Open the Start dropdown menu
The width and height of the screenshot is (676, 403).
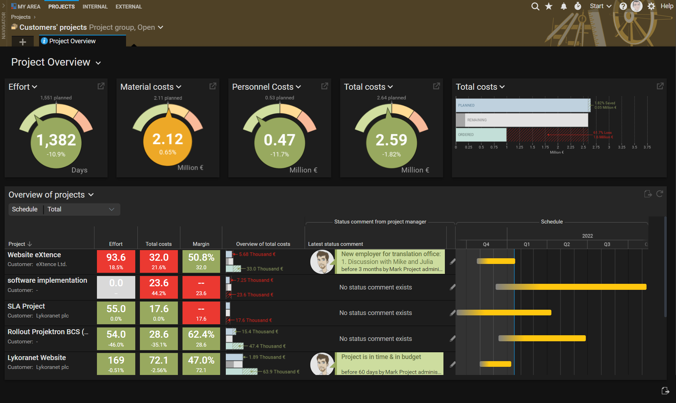(600, 6)
